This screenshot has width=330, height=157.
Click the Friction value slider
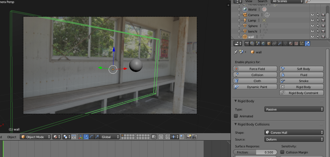pos(255,153)
